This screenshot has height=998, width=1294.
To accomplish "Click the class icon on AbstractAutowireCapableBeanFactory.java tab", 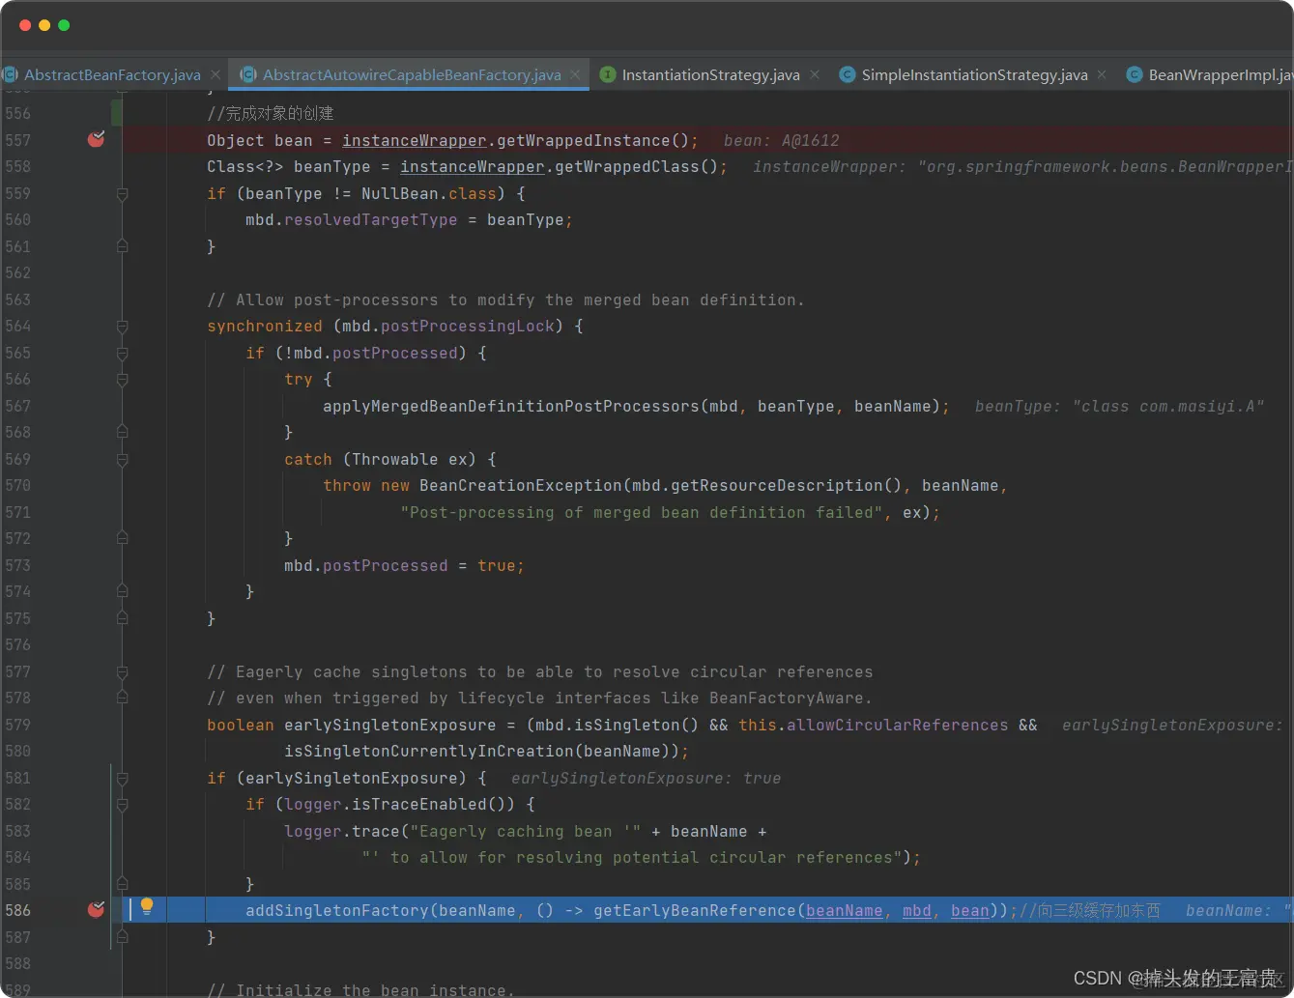I will [248, 74].
